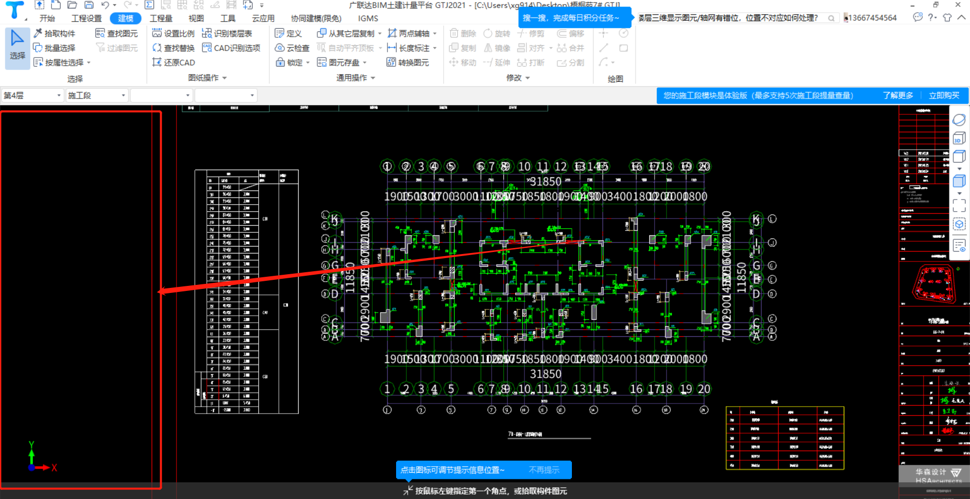
Task: Expand 修改 group arrow
Action: (527, 78)
